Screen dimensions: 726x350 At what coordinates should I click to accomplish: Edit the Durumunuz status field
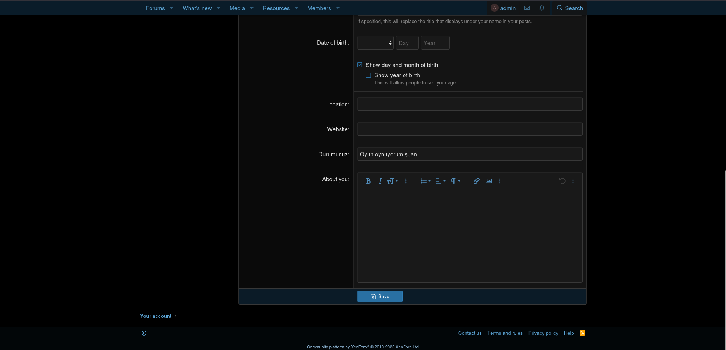click(470, 154)
